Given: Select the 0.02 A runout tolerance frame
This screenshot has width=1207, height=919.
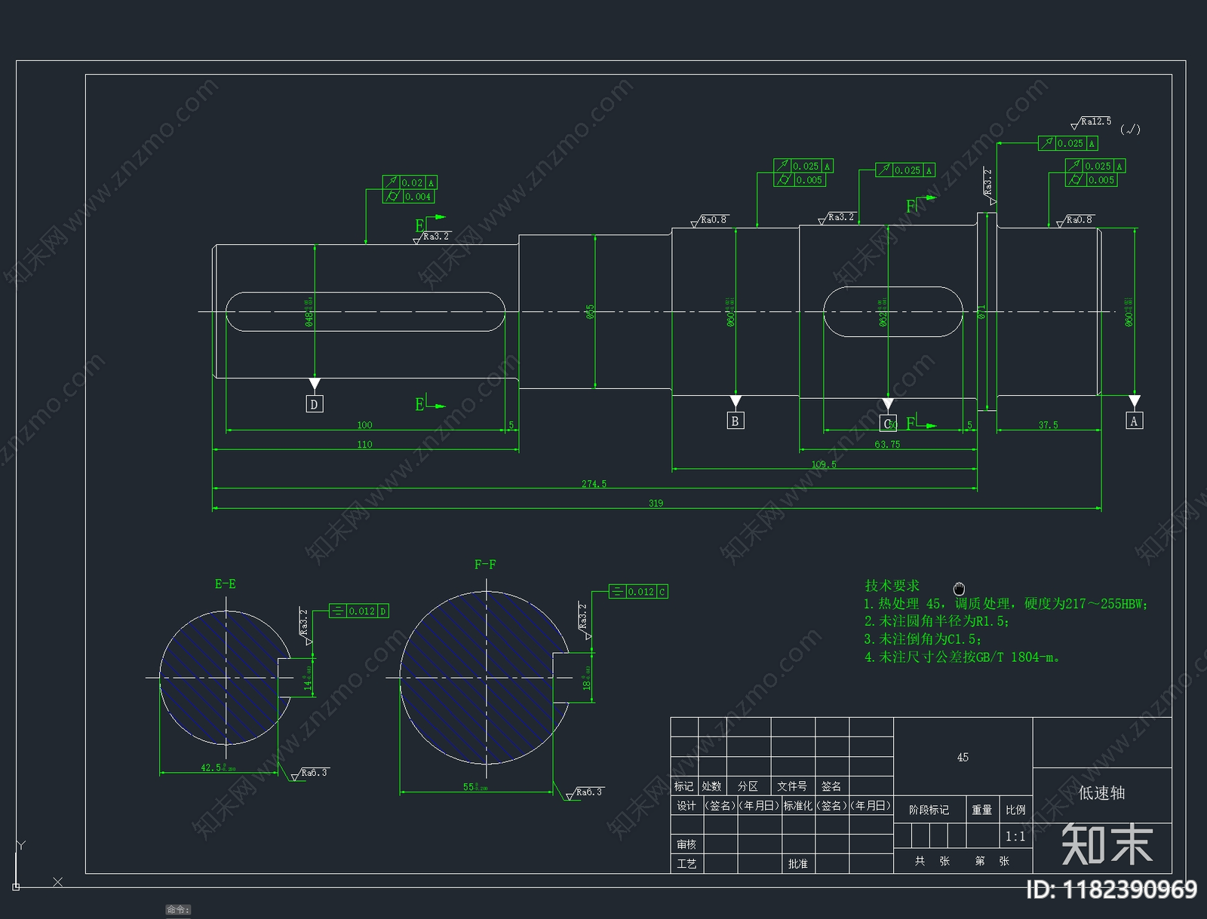Looking at the screenshot, I should tap(410, 182).
